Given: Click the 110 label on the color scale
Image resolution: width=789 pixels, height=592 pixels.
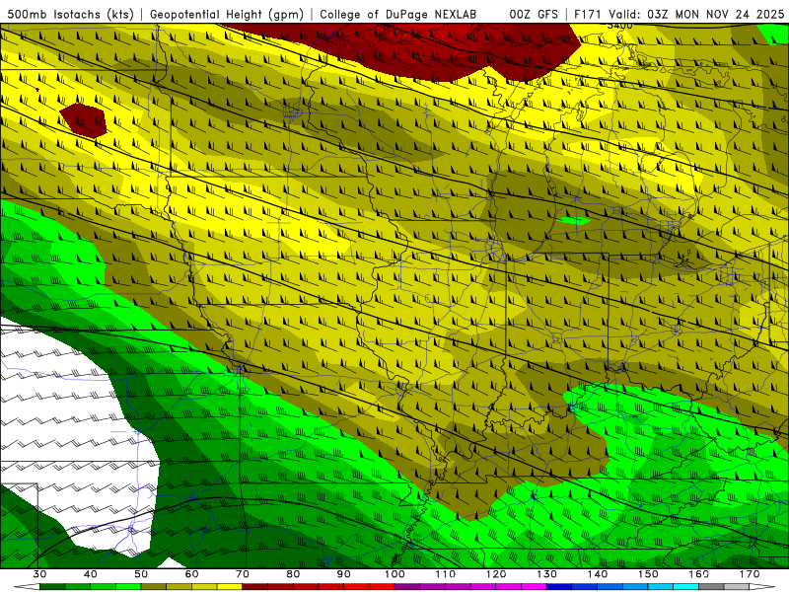Looking at the screenshot, I should point(446,574).
